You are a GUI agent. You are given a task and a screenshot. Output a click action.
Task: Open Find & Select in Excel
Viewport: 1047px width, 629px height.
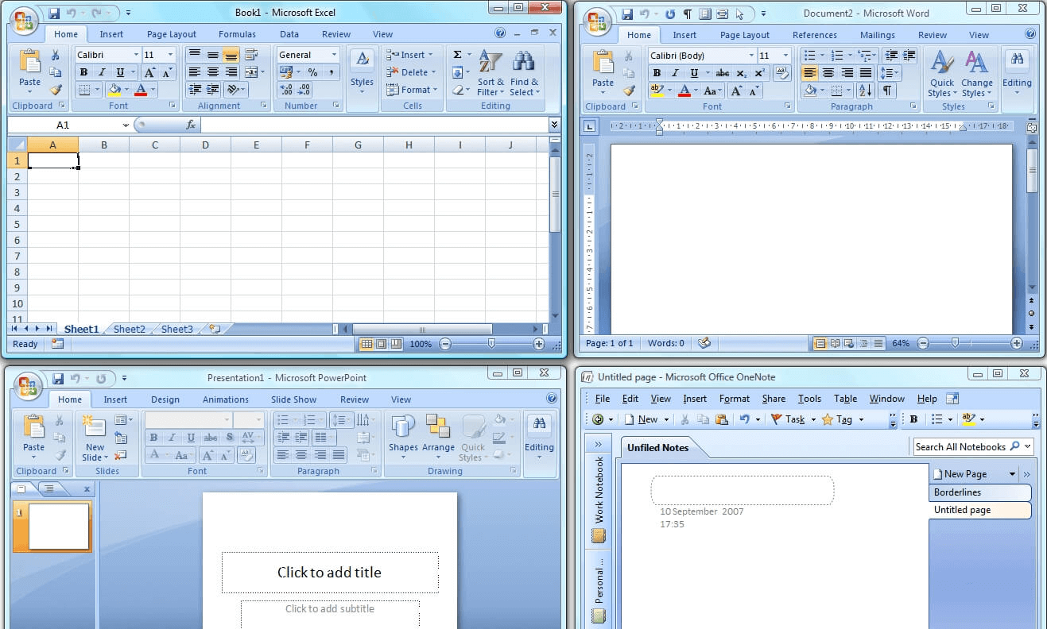click(x=524, y=73)
